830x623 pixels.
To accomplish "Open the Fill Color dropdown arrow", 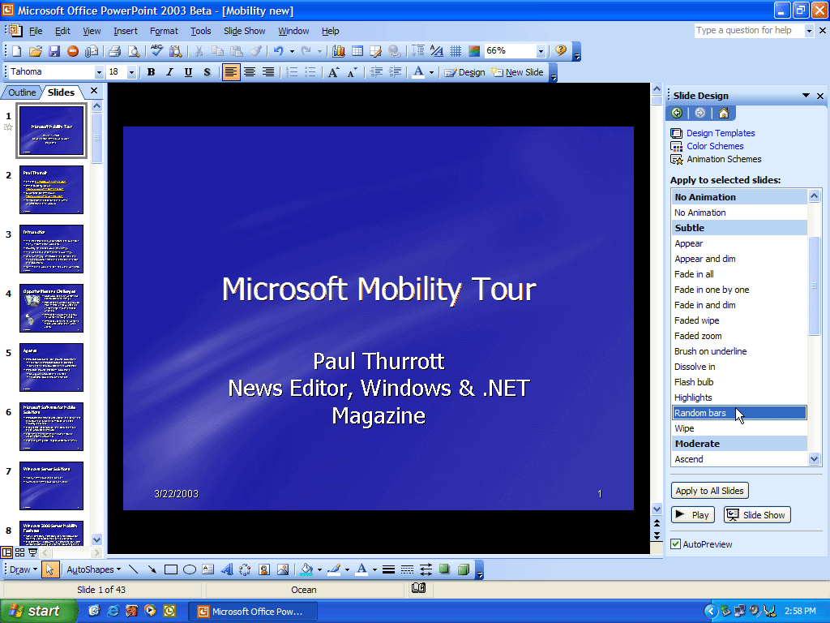I will tap(319, 570).
